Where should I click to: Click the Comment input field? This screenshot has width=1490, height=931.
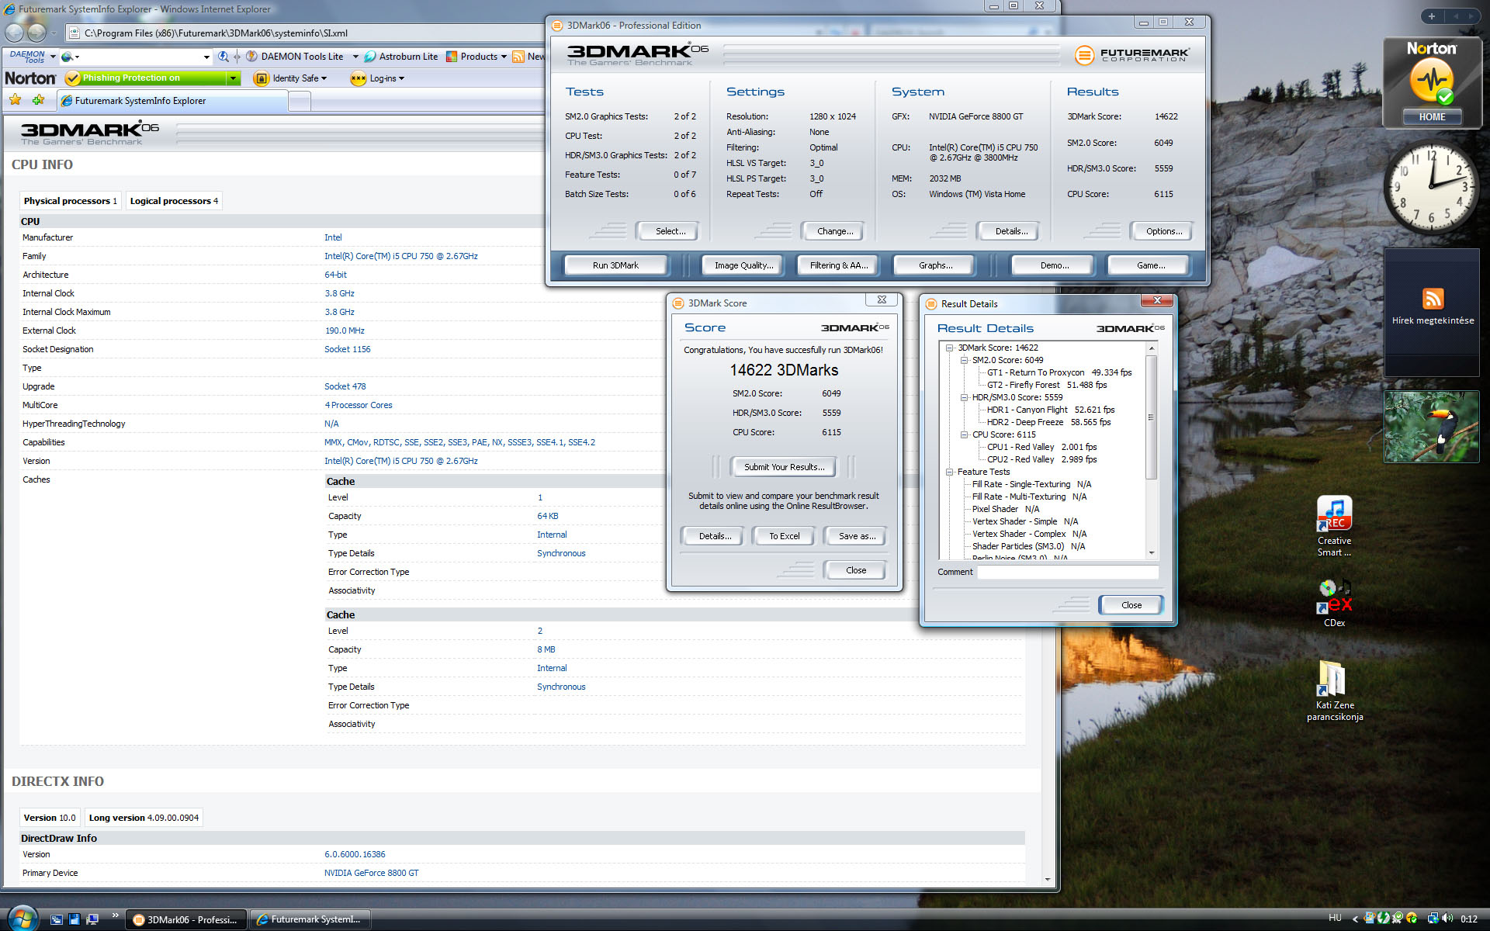[x=1067, y=572]
